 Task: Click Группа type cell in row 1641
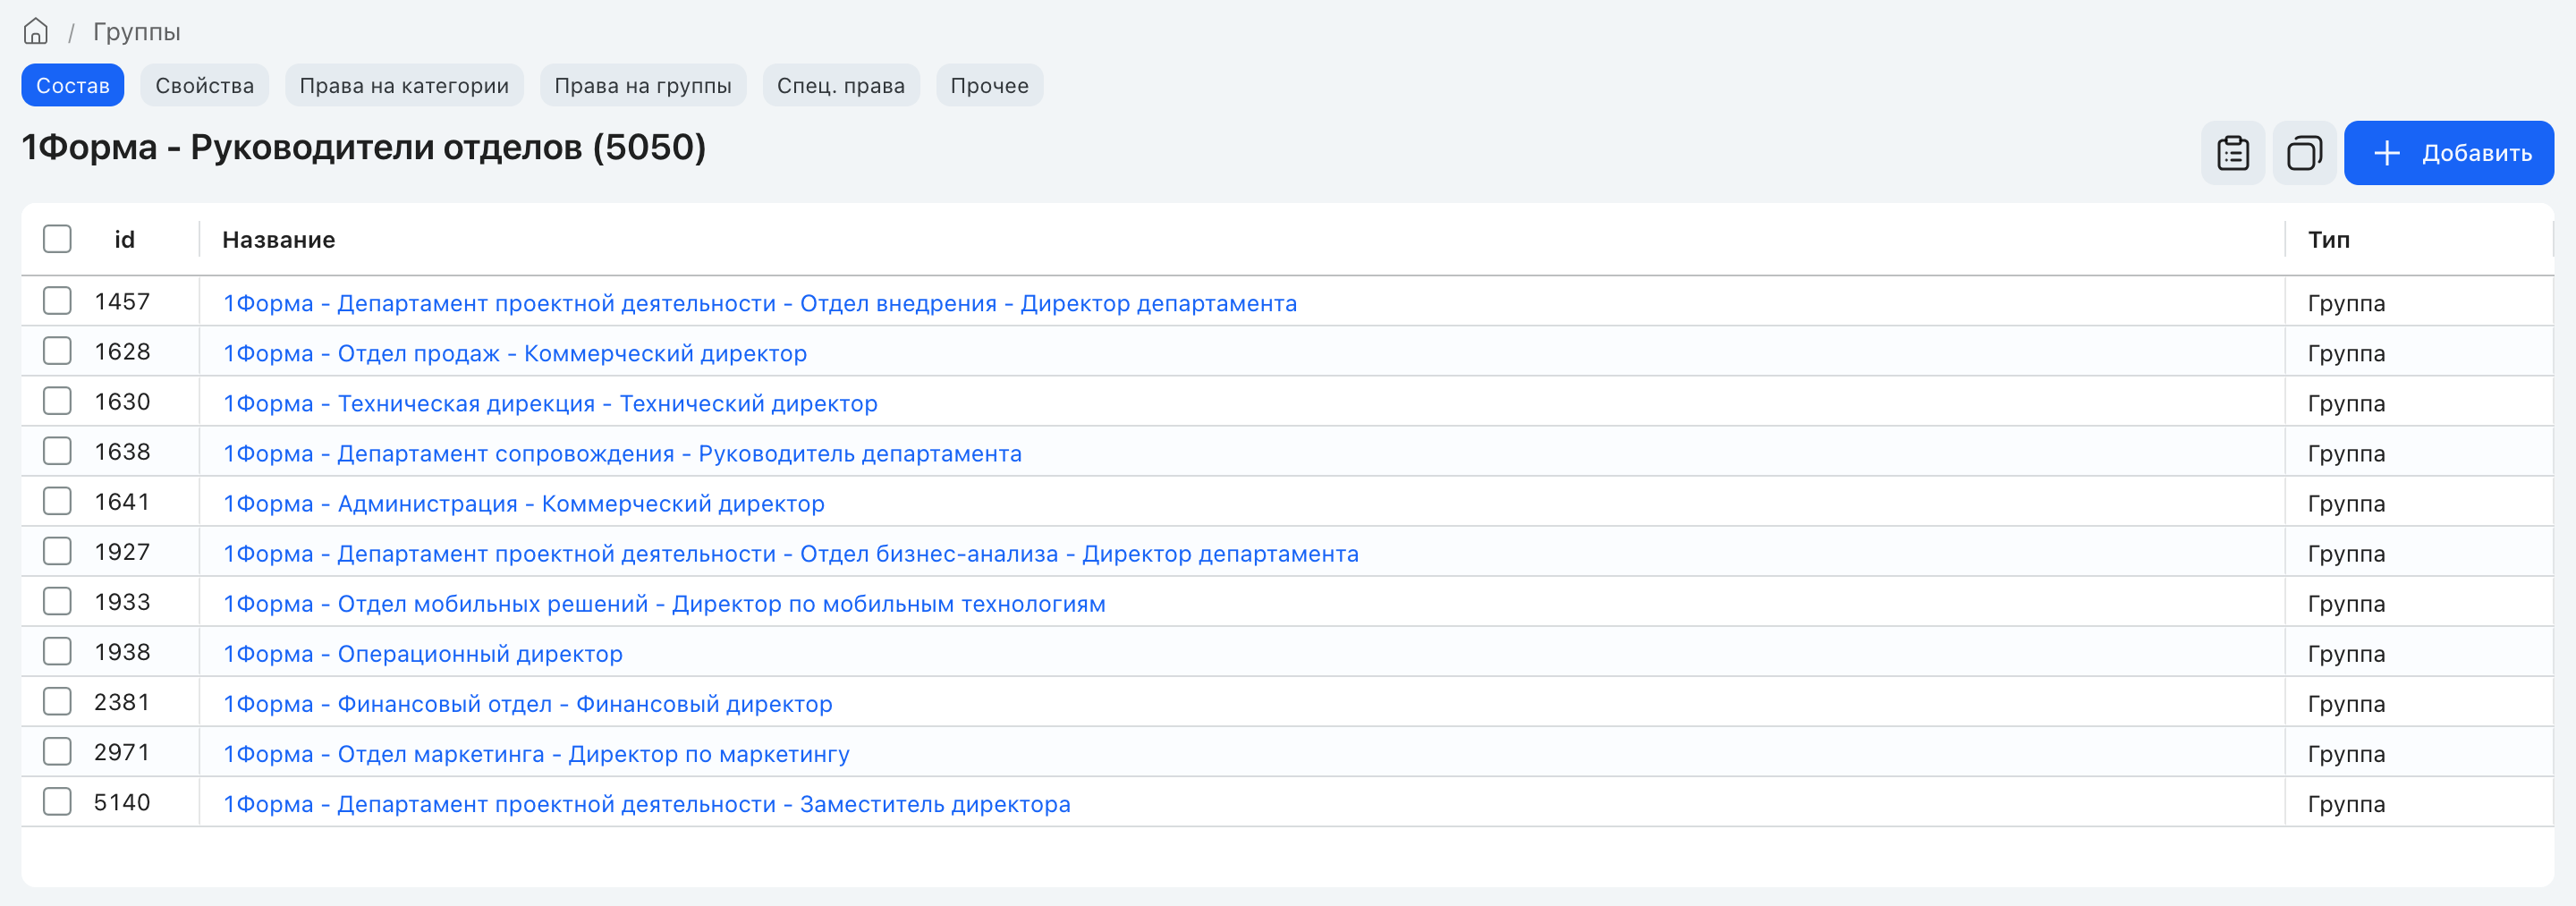tap(2346, 503)
